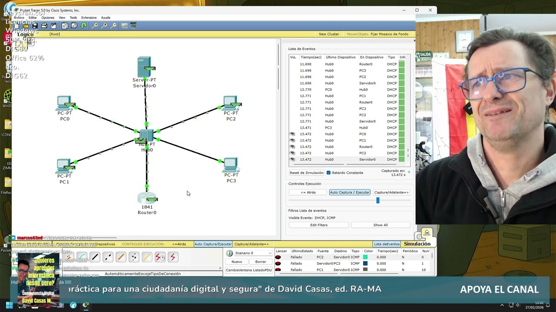This screenshot has width=556, height=312.
Task: Toggle eye icon for 13.472 PC0 event
Action: pyautogui.click(x=292, y=134)
